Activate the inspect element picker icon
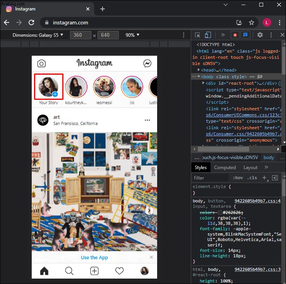The image size is (286, 284). coord(197,35)
